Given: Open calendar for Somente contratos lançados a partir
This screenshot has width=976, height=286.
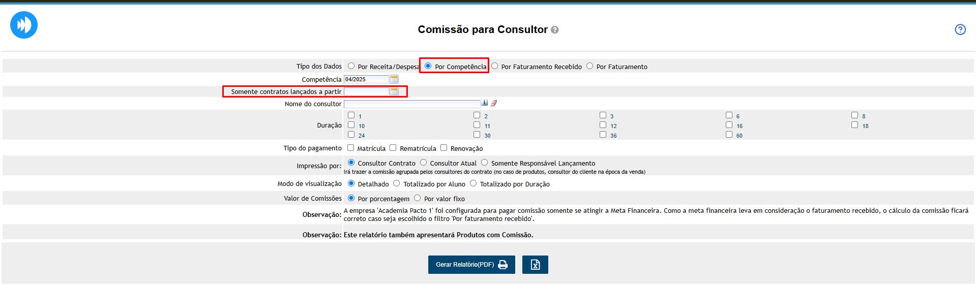Looking at the screenshot, I should coord(394,91).
